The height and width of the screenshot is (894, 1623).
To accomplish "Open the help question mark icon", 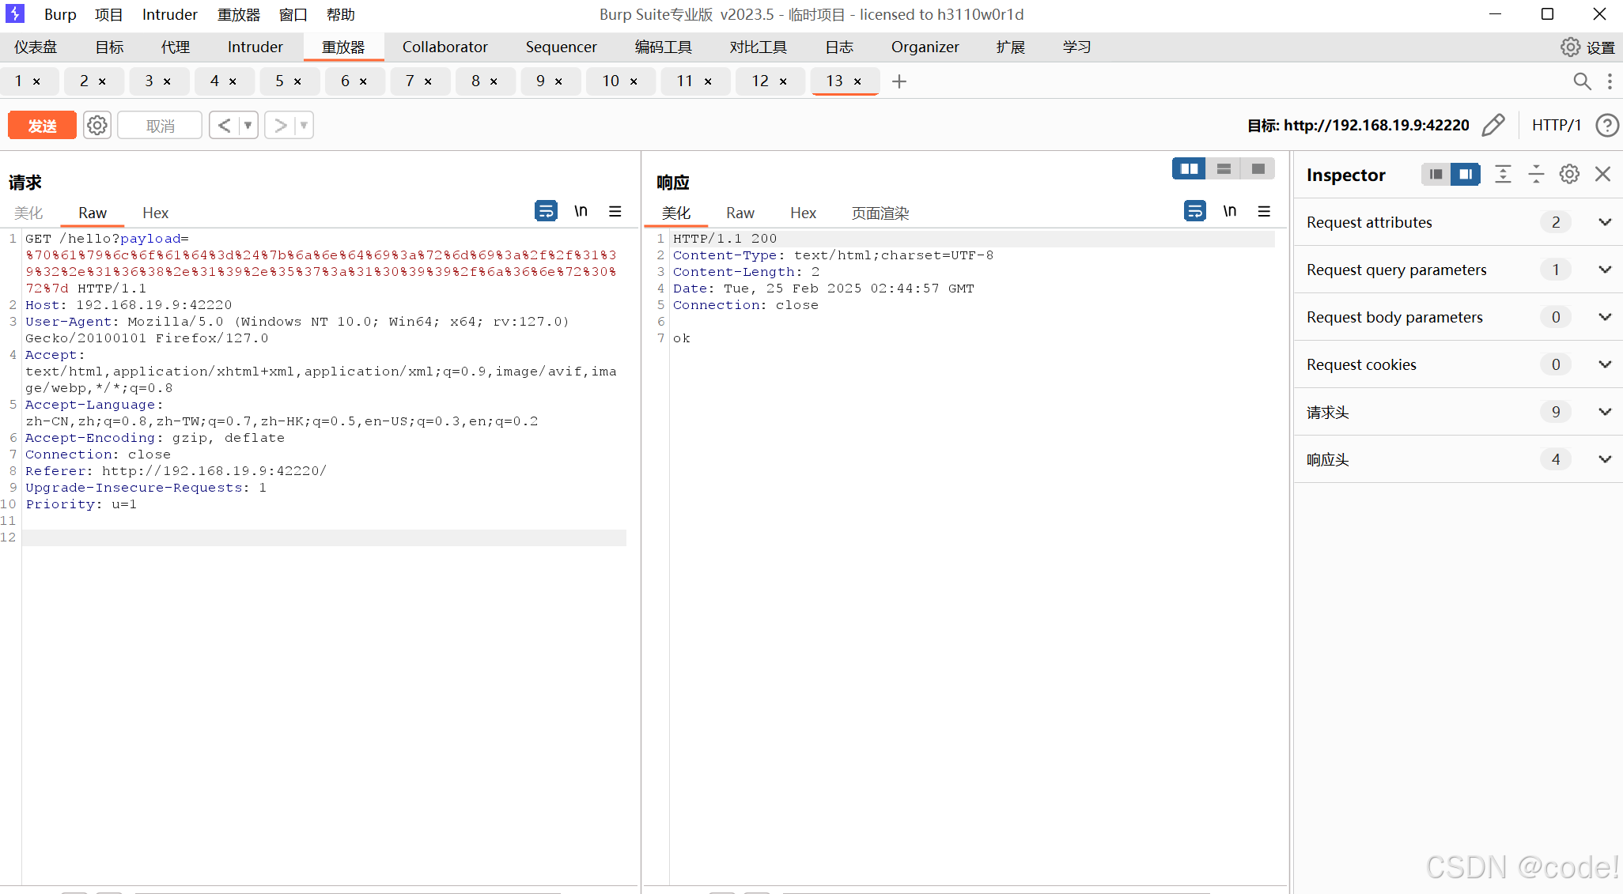I will (1607, 125).
